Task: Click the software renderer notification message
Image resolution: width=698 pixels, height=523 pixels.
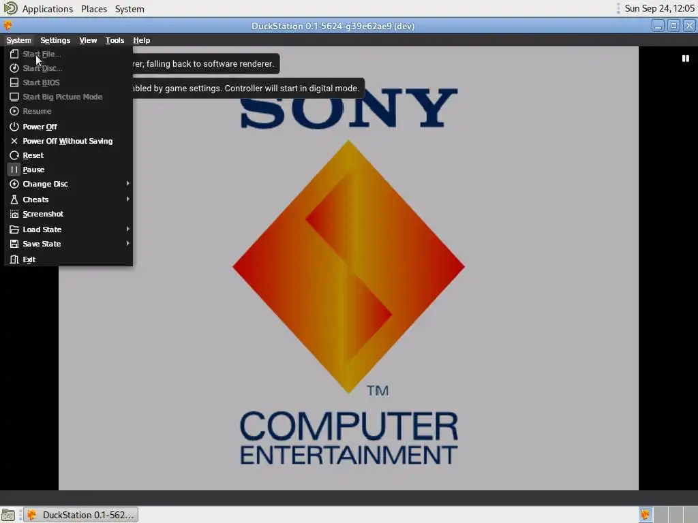Action: coord(206,63)
